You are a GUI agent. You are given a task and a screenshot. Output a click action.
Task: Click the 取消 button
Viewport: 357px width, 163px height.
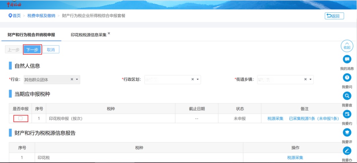click(x=51, y=50)
